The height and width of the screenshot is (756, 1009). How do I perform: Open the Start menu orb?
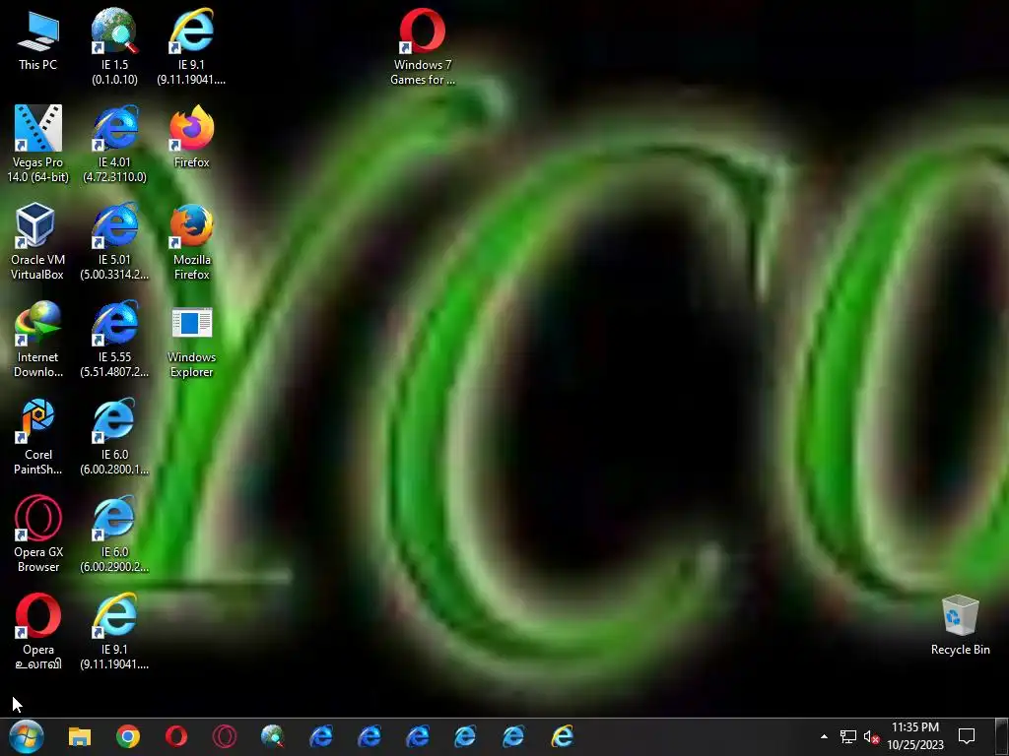27,736
